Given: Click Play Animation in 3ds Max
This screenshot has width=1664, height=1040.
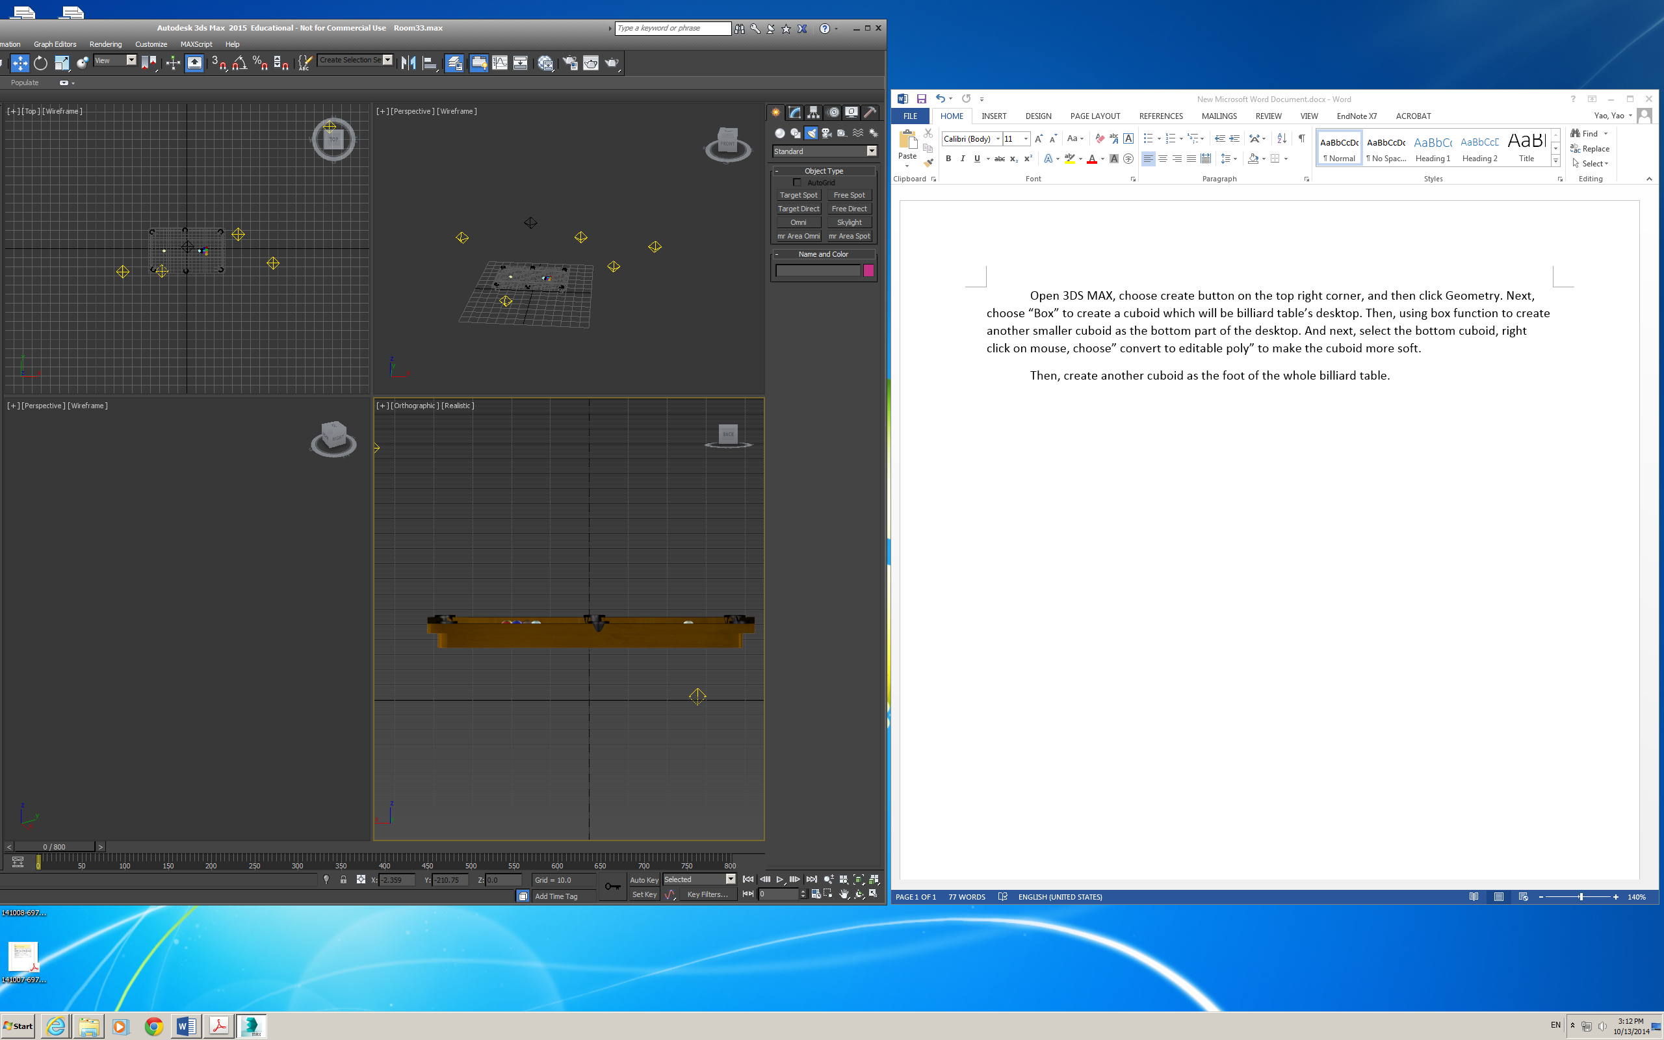Looking at the screenshot, I should pos(780,879).
